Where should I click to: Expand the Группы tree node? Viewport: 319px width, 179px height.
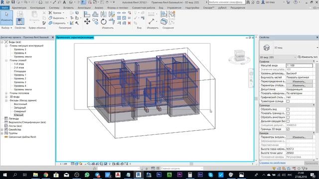click(x=2, y=133)
